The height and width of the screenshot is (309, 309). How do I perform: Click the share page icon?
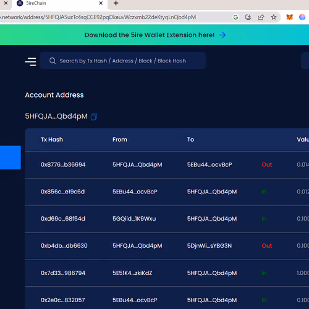pos(261,17)
